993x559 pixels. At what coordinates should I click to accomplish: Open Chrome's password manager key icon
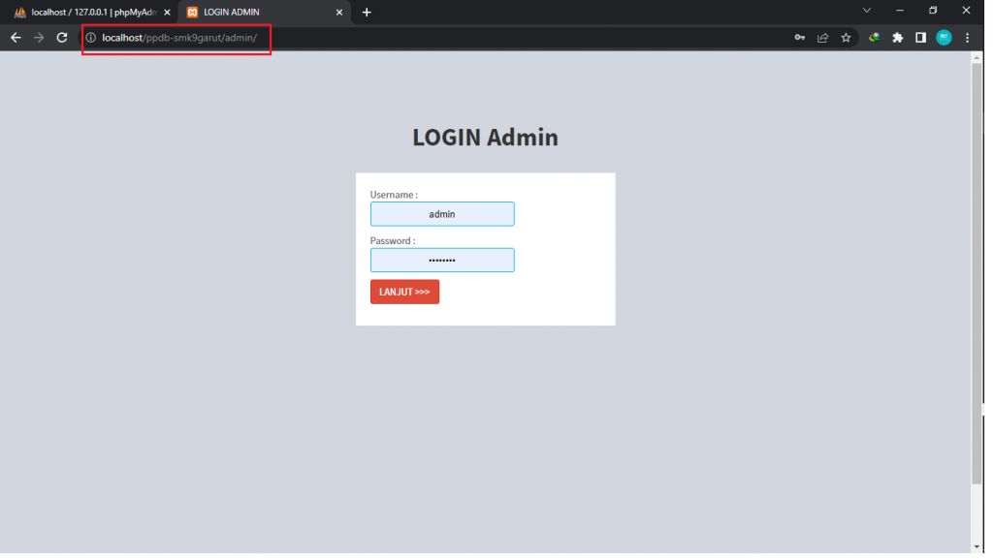[x=799, y=37]
